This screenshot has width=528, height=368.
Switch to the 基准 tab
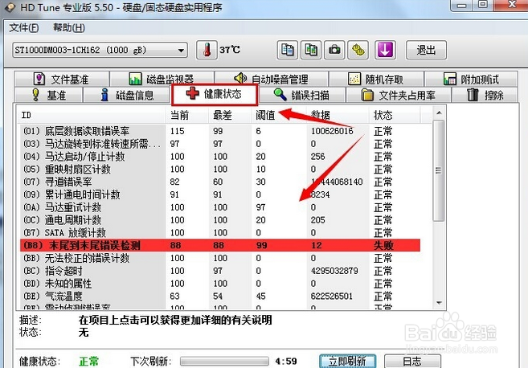48,95
